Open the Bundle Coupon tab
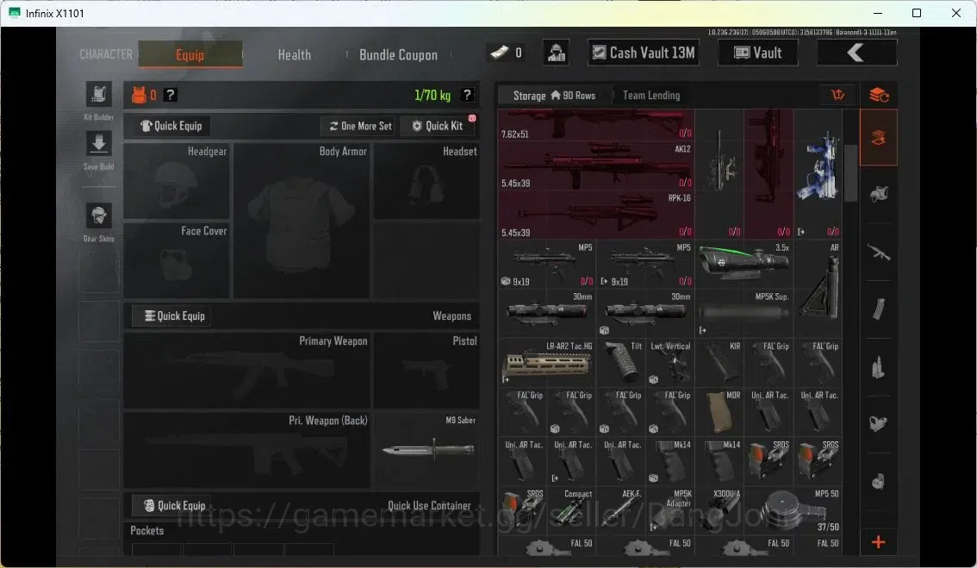Screen dimensions: 977x568 pos(398,55)
